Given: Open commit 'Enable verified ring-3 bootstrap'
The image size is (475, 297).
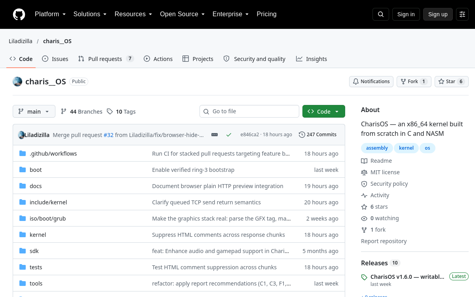Looking at the screenshot, I should 193,170.
